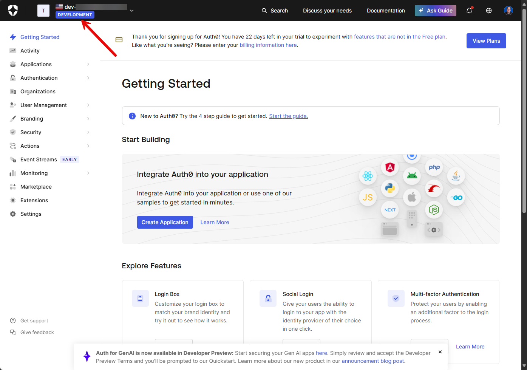Screen dimensions: 527x370
Task: Open the Organizations sidebar item
Action: click(38, 91)
